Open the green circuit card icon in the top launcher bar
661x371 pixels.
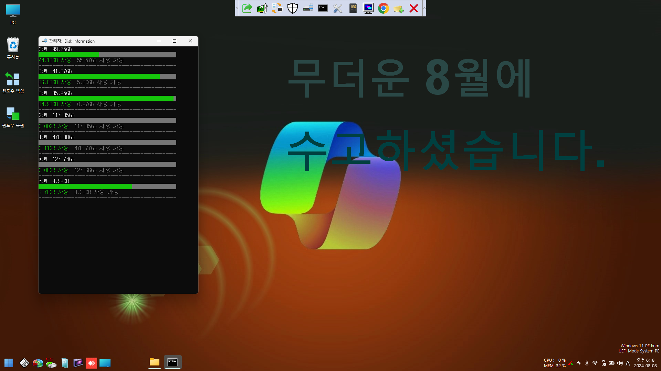pyautogui.click(x=262, y=8)
